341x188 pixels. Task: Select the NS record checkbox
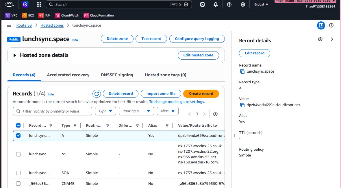18,154
